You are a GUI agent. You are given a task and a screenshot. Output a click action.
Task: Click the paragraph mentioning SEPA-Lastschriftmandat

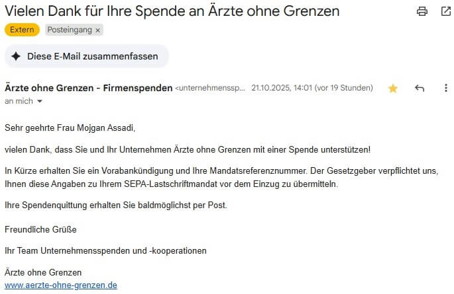pyautogui.click(x=221, y=177)
